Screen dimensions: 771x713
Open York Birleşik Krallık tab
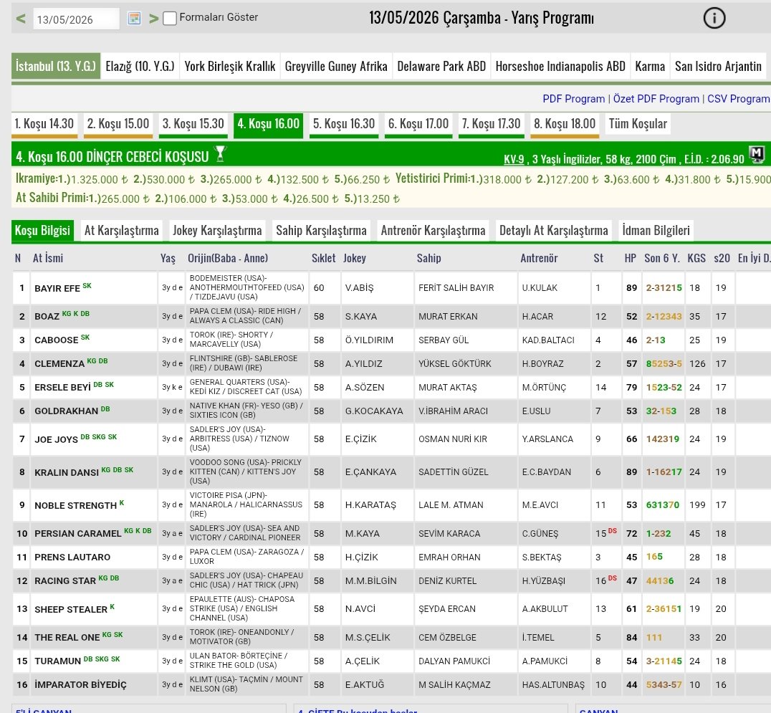pyautogui.click(x=229, y=66)
